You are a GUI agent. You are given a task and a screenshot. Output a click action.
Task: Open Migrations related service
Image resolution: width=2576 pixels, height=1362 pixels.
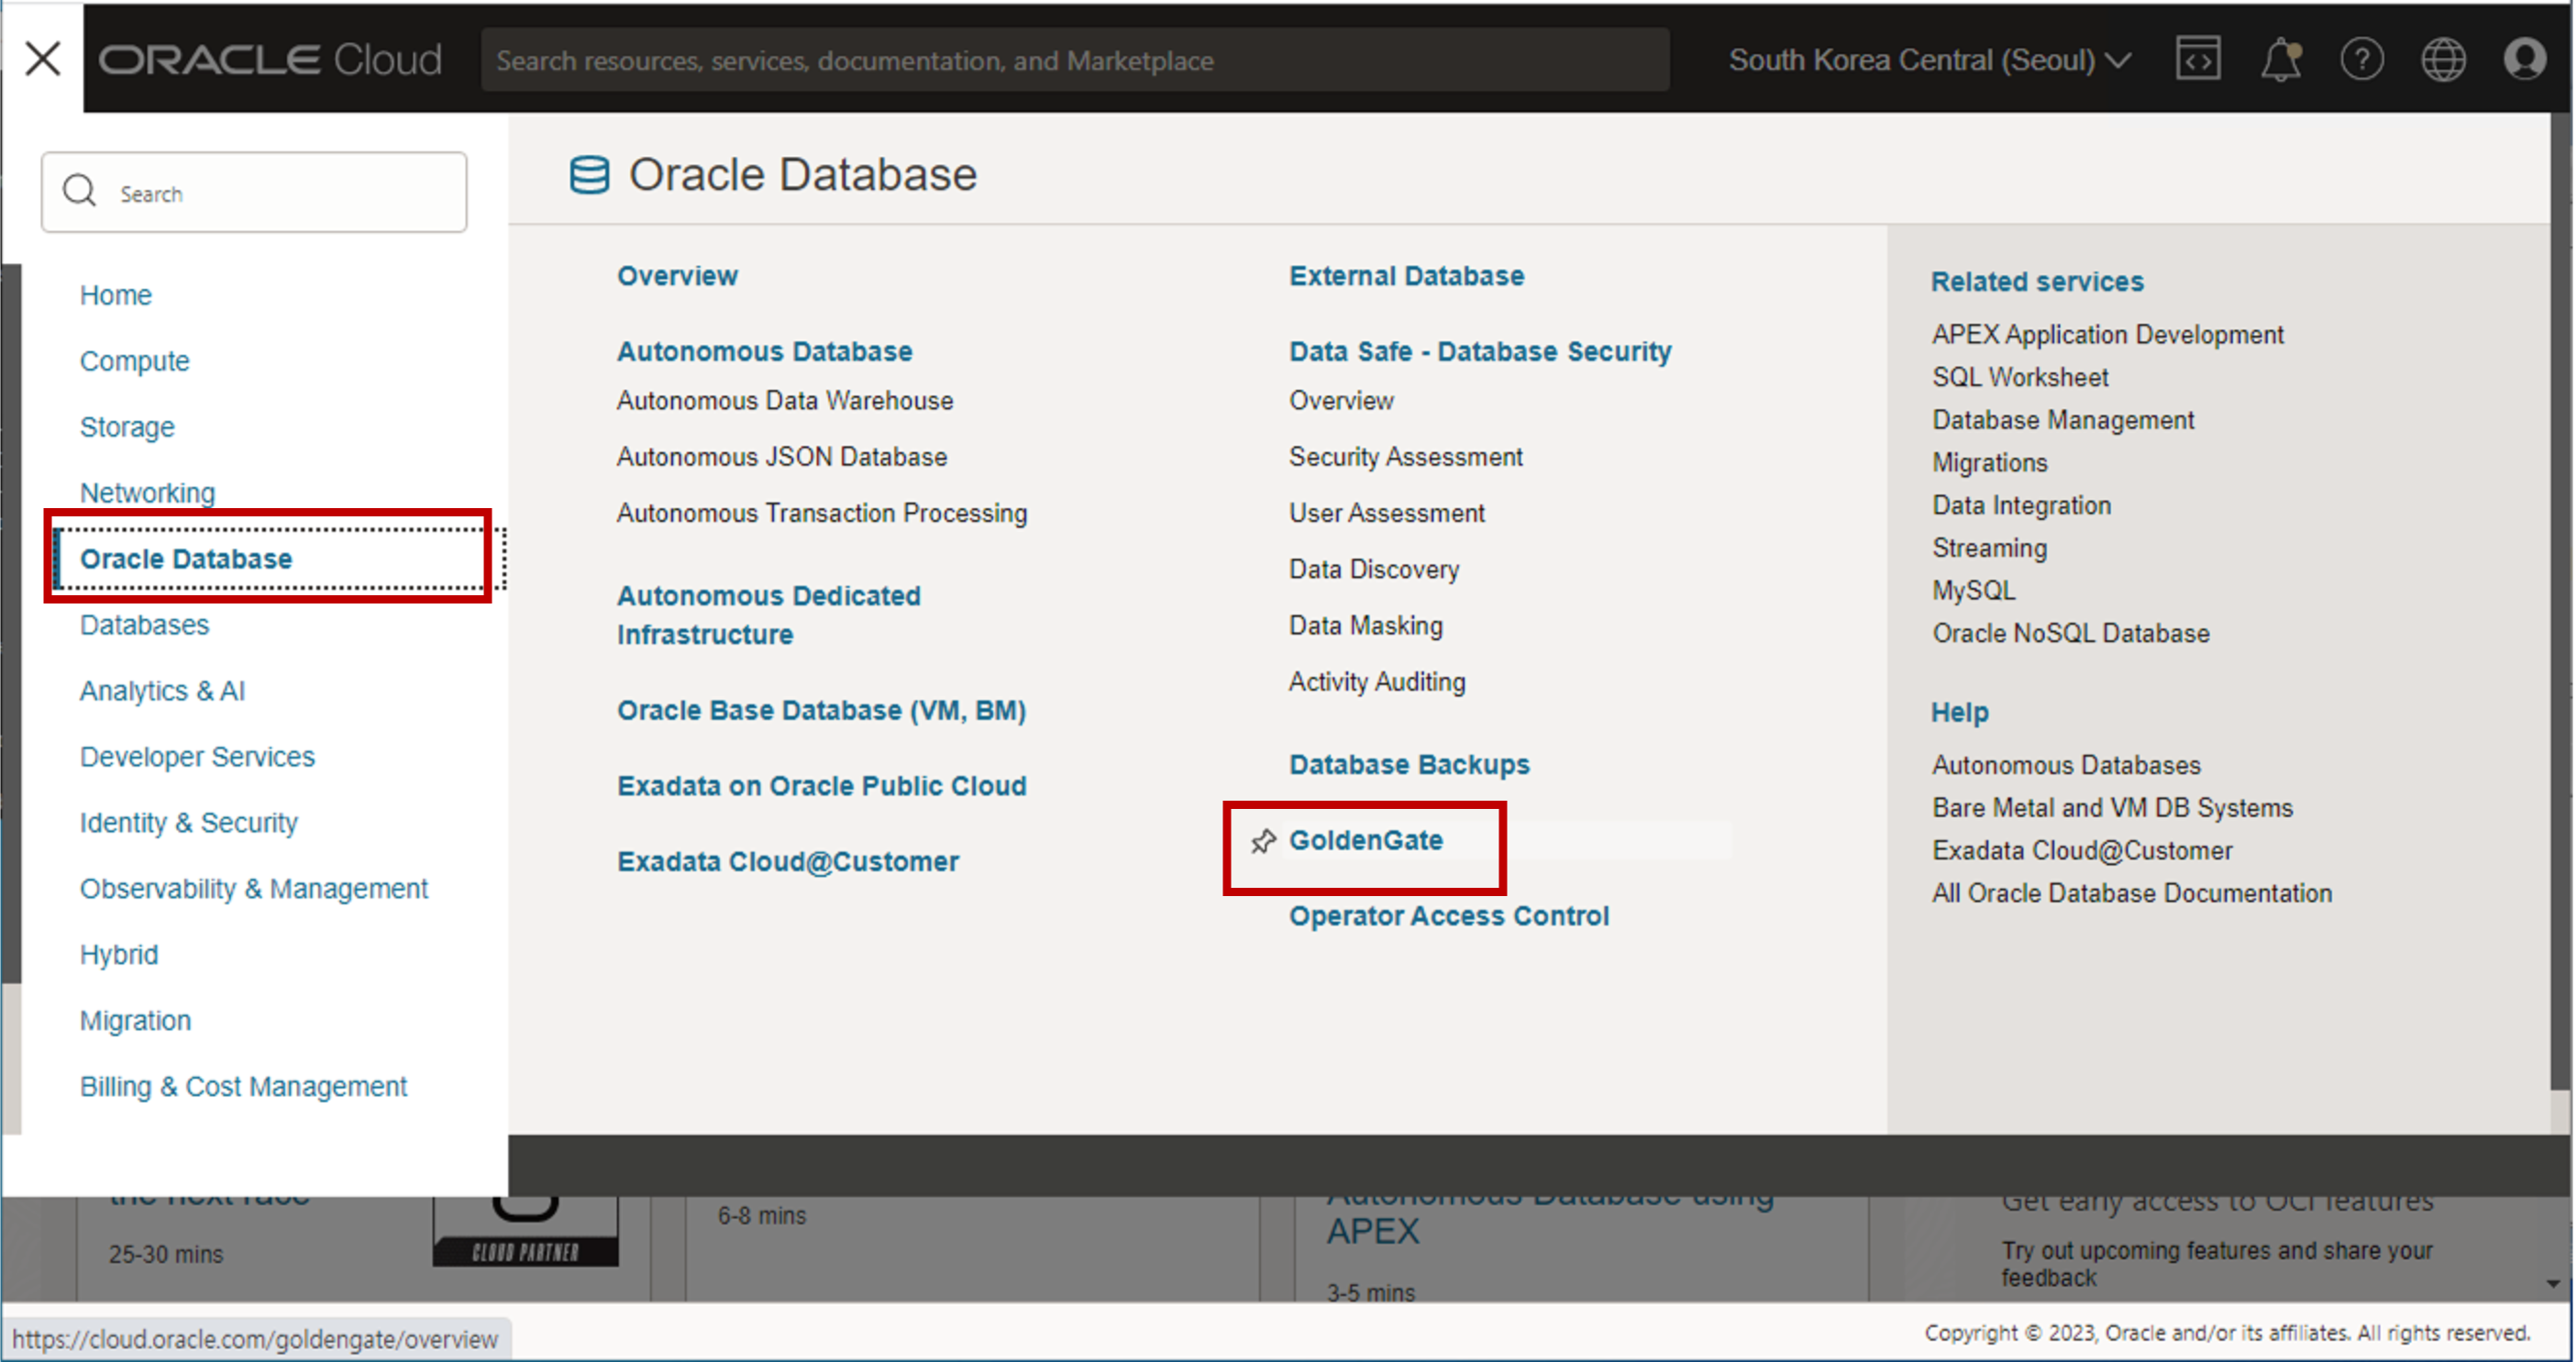(1990, 463)
